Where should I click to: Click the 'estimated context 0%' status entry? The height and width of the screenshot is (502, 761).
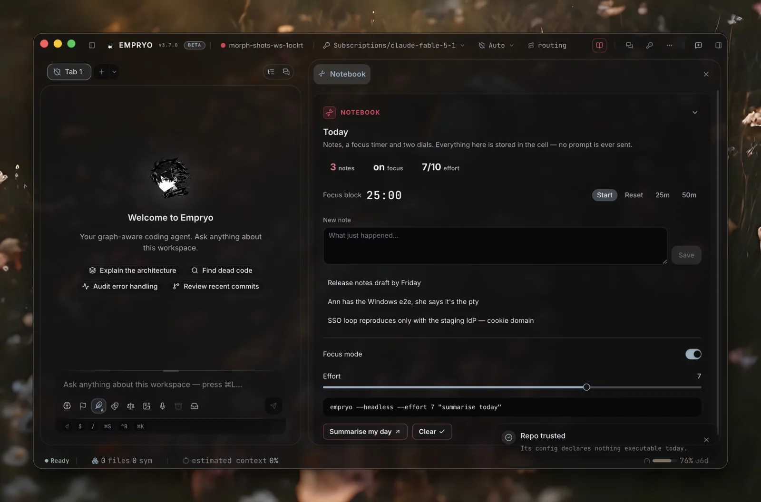point(231,461)
